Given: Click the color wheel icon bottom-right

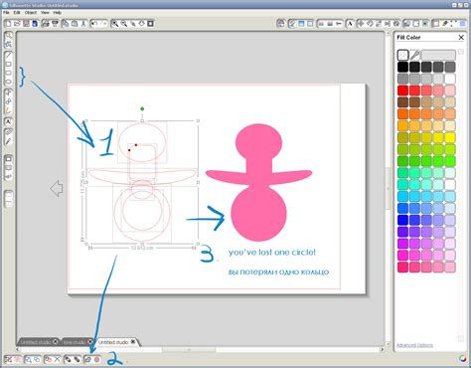Looking at the screenshot, I should (464, 358).
